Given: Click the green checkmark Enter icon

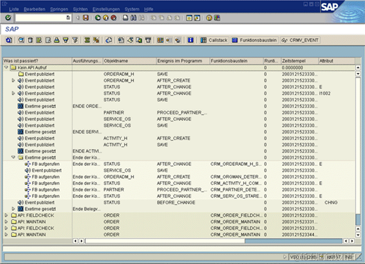Looking at the screenshot, I should (x=8, y=18).
